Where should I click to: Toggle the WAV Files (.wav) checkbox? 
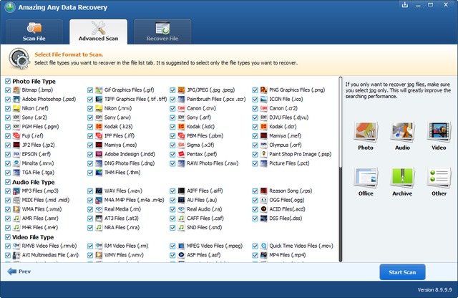pyautogui.click(x=90, y=191)
